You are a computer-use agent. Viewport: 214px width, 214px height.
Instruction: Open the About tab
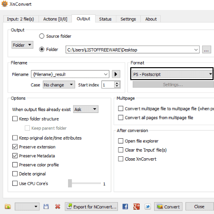151,19
